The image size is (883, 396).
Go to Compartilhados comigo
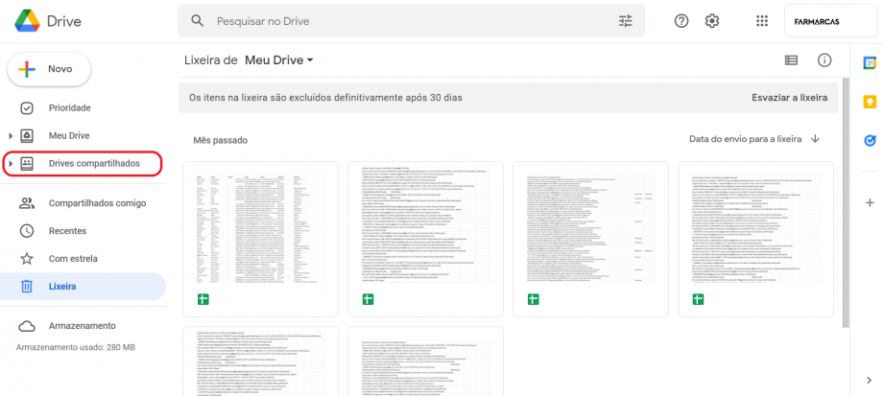point(96,203)
